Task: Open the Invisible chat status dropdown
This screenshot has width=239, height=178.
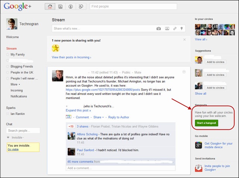Action: (x=17, y=137)
